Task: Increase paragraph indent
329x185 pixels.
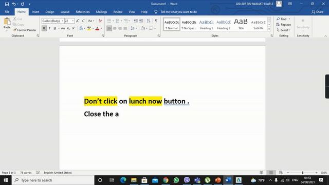Action: tap(141, 21)
